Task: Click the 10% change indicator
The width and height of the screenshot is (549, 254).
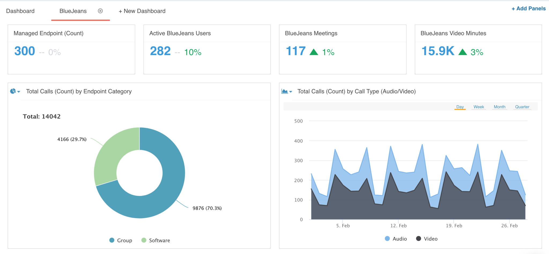Action: (193, 52)
